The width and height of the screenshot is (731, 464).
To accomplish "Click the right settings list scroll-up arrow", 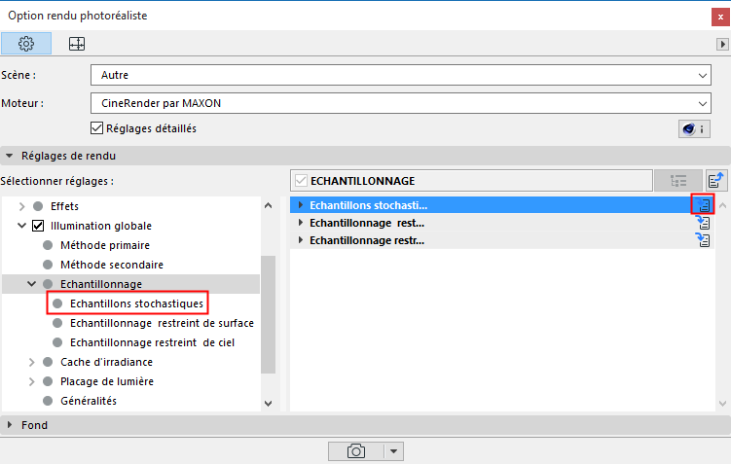I will [x=722, y=205].
